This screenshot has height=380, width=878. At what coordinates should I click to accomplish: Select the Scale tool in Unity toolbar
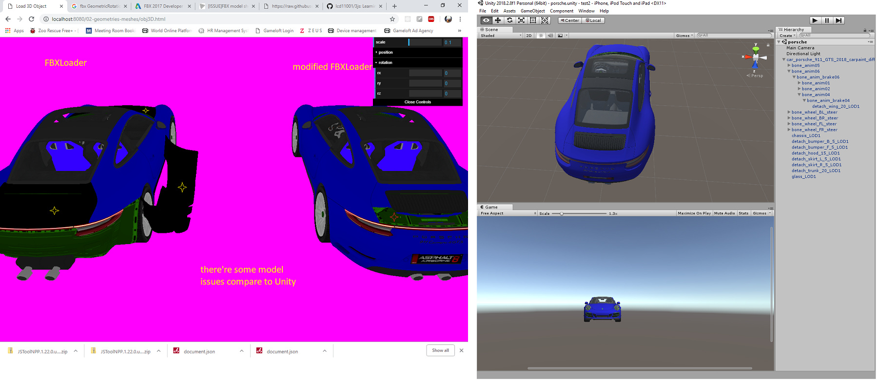coord(521,20)
